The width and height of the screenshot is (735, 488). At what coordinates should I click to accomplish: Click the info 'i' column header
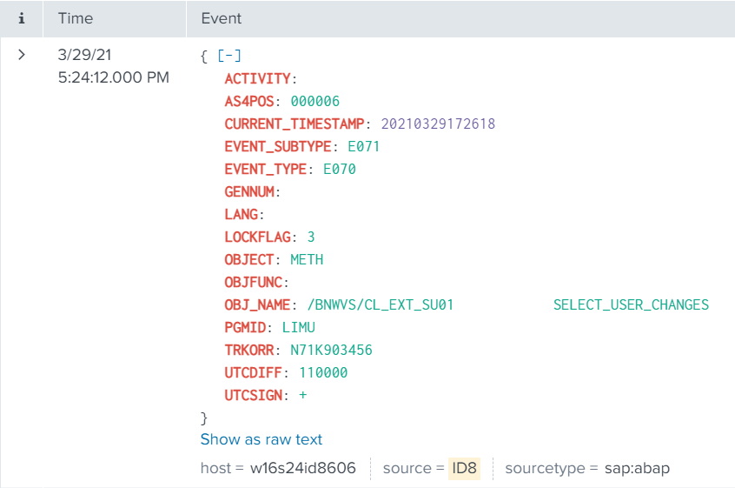tap(22, 18)
